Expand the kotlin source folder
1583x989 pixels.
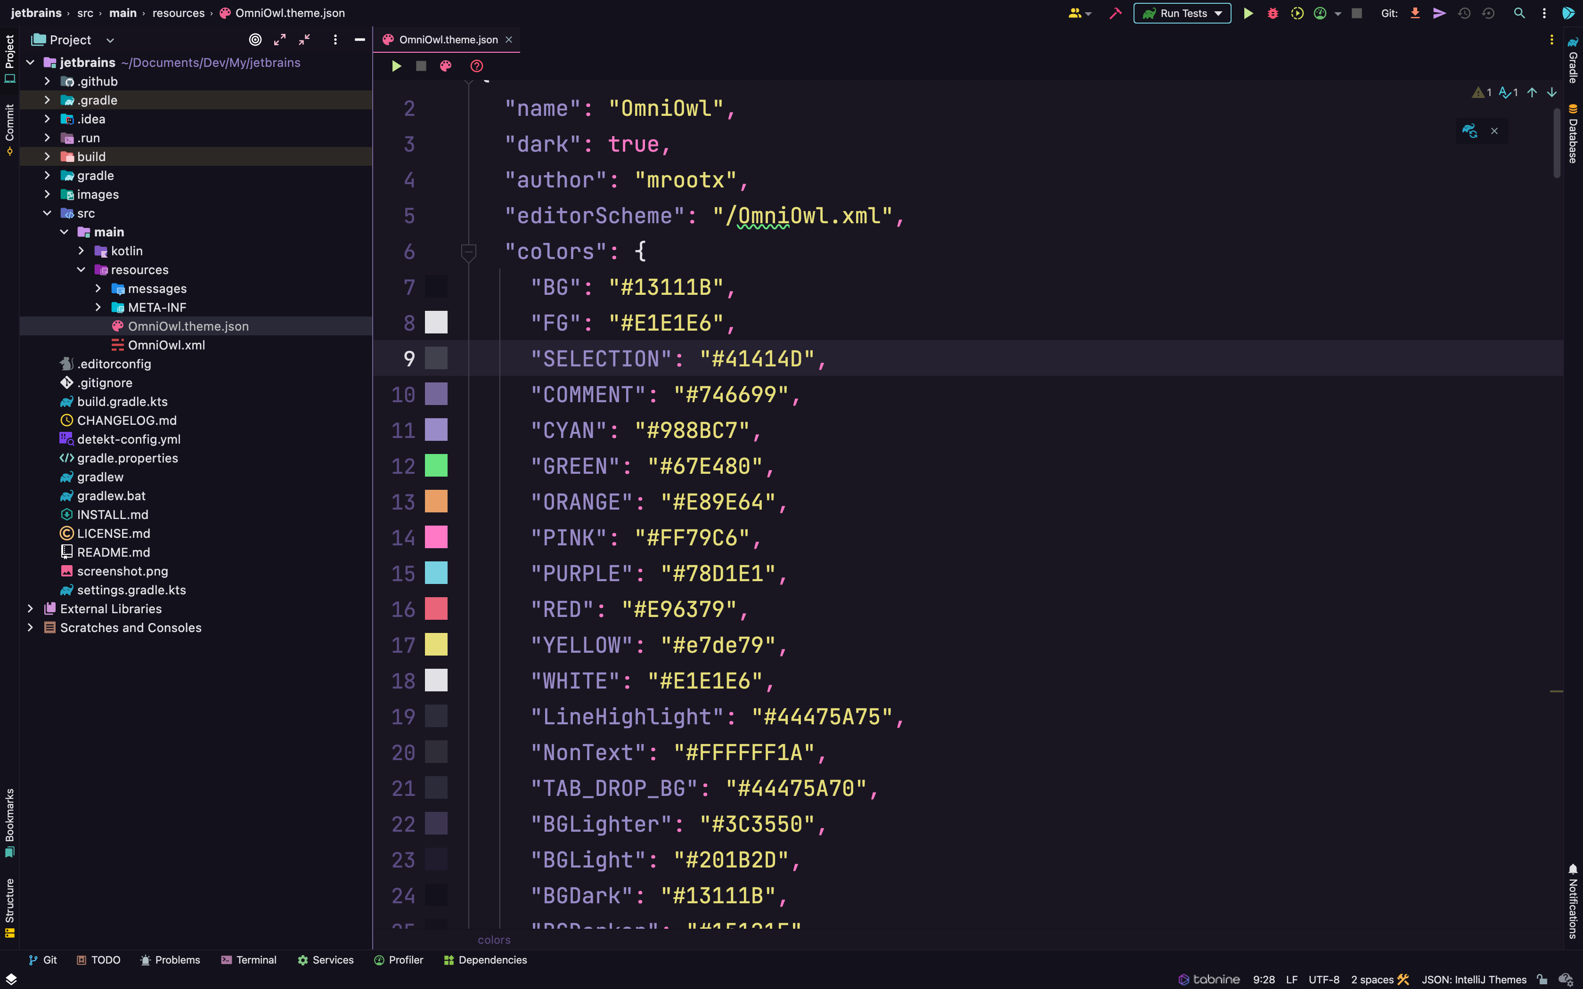[98, 251]
